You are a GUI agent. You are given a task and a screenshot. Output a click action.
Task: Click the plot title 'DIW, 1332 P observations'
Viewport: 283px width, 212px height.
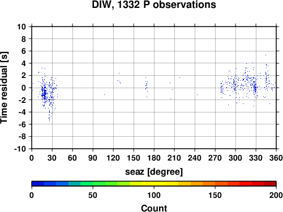[x=154, y=5]
